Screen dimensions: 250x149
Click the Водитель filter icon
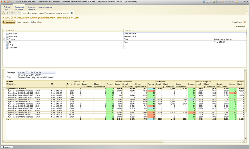tap(7, 39)
